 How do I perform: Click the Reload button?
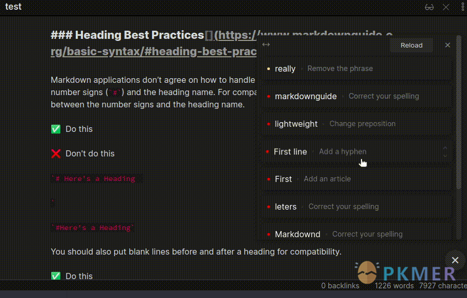pos(411,45)
